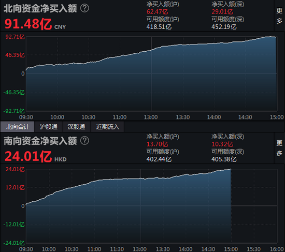Switch to the 深股通 tab

[x=76, y=127]
